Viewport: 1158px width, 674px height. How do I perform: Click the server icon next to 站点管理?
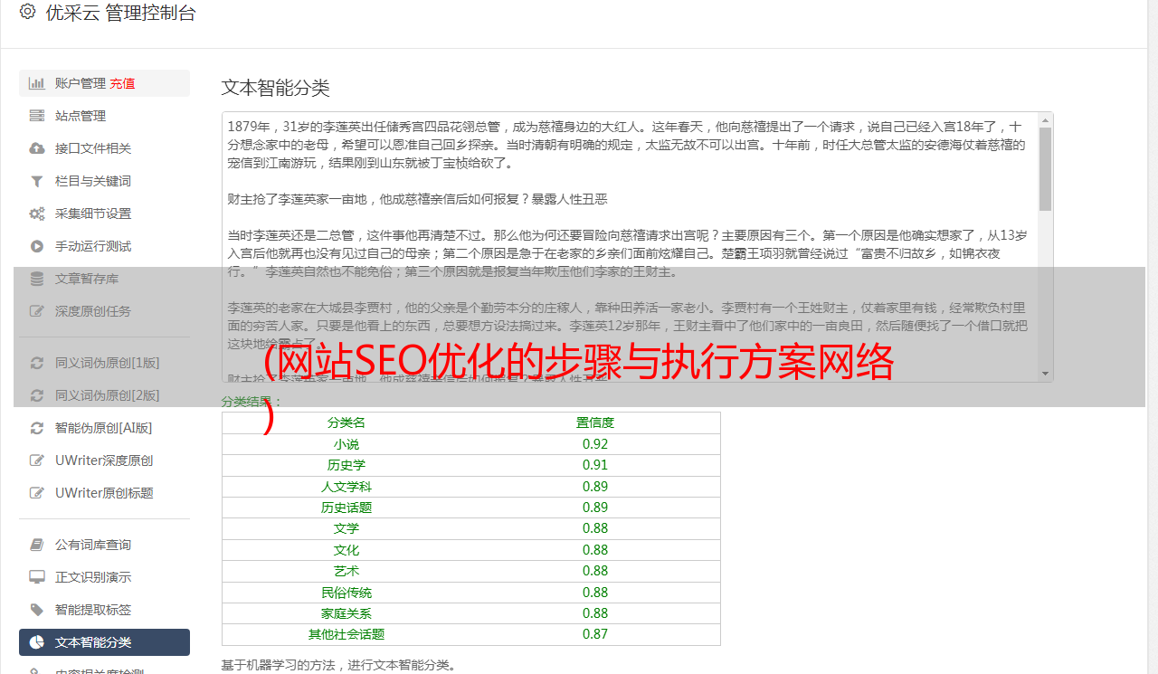tap(37, 116)
